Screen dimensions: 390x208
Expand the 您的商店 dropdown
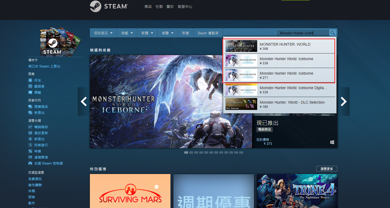103,33
